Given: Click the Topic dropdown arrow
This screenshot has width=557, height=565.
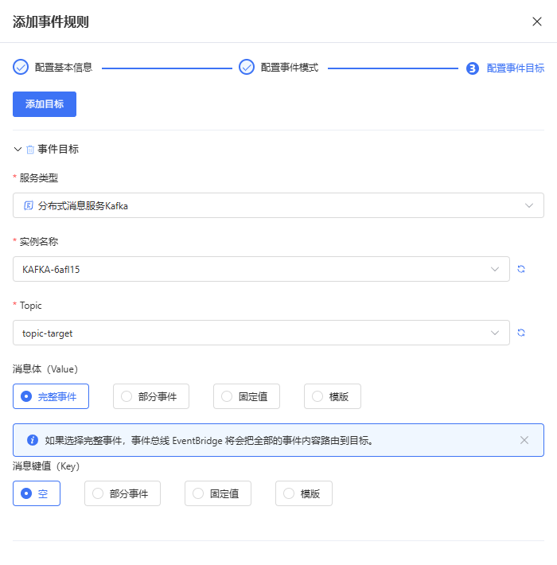Looking at the screenshot, I should (x=495, y=333).
